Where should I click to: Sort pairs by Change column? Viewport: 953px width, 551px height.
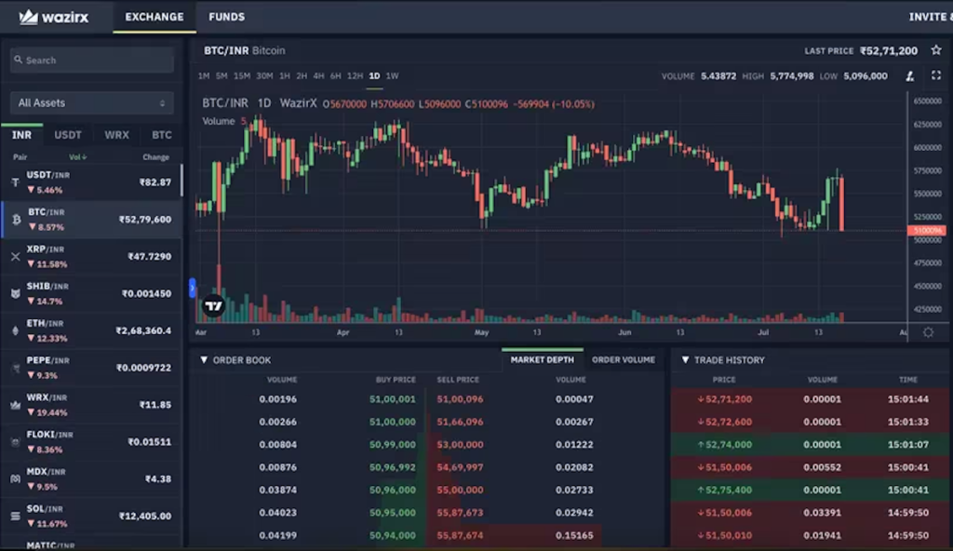155,157
